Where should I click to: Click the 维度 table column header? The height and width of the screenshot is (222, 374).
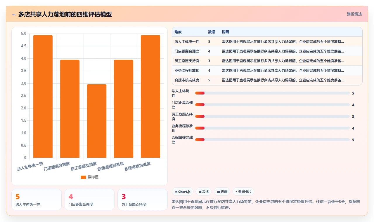tap(178, 32)
